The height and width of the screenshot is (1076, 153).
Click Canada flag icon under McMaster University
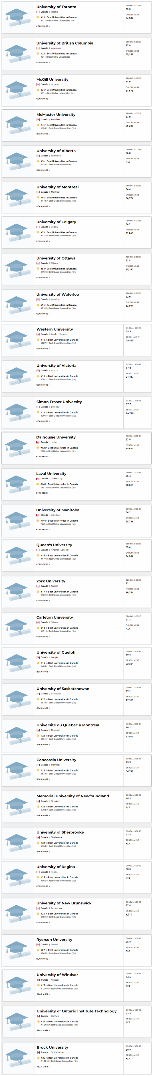tap(38, 119)
